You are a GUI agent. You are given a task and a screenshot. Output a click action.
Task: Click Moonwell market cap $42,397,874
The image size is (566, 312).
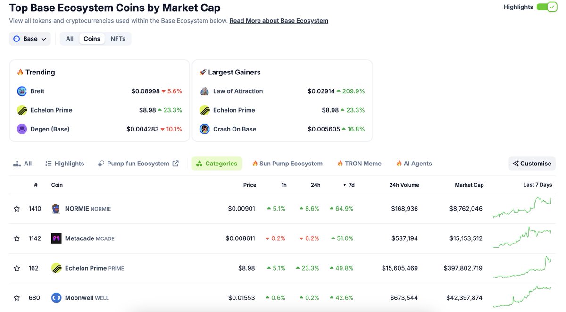click(x=464, y=298)
